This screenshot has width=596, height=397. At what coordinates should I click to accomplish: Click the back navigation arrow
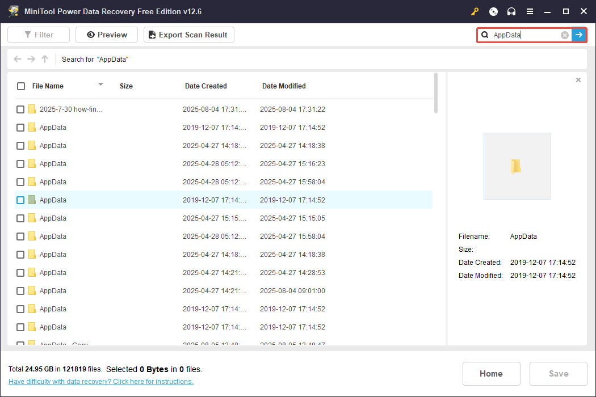(17, 59)
